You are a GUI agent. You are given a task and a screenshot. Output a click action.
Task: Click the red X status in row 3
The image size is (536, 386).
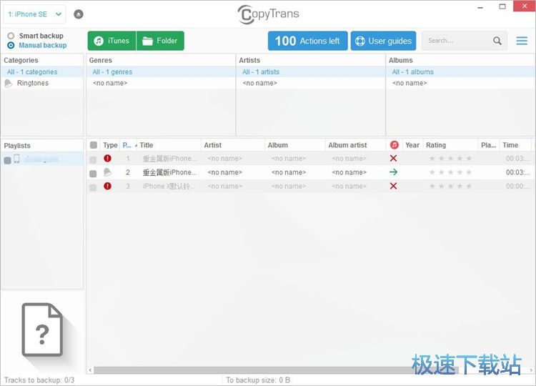tap(394, 186)
